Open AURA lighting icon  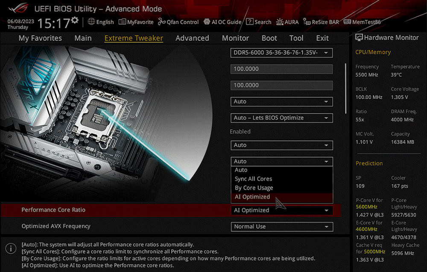pos(279,22)
